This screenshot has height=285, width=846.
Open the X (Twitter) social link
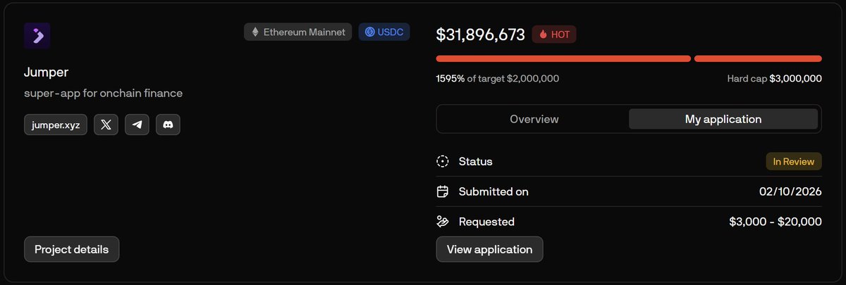[x=106, y=125]
